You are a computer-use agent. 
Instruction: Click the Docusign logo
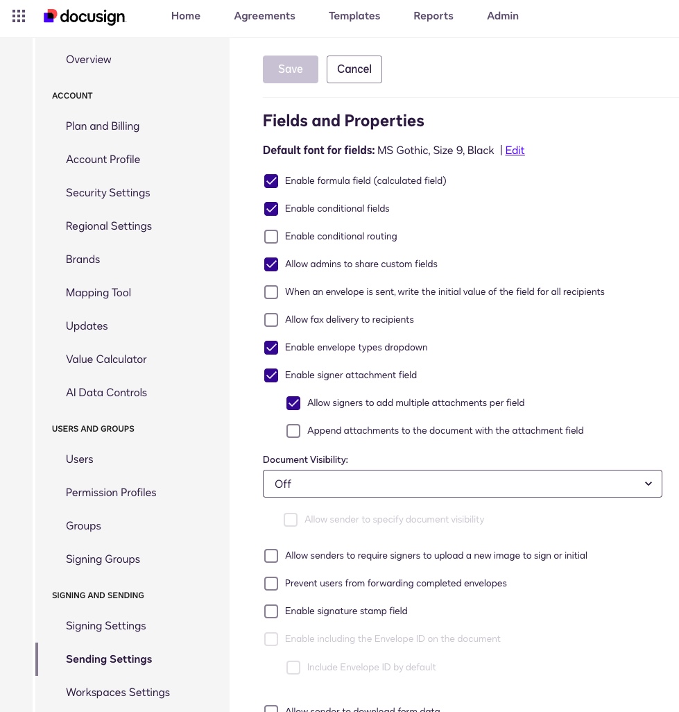(x=85, y=16)
